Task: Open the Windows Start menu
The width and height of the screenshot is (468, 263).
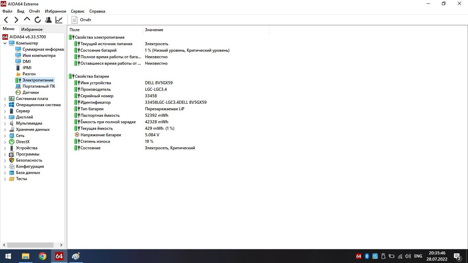Action: 8,256
